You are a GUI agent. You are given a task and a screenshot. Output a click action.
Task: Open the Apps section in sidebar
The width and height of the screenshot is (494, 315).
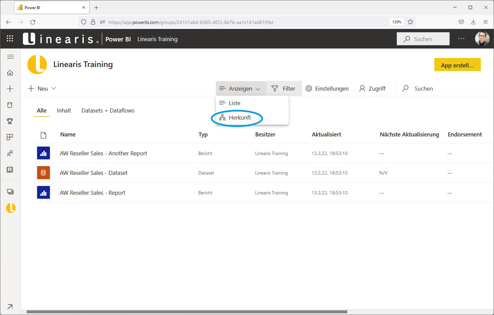point(10,137)
